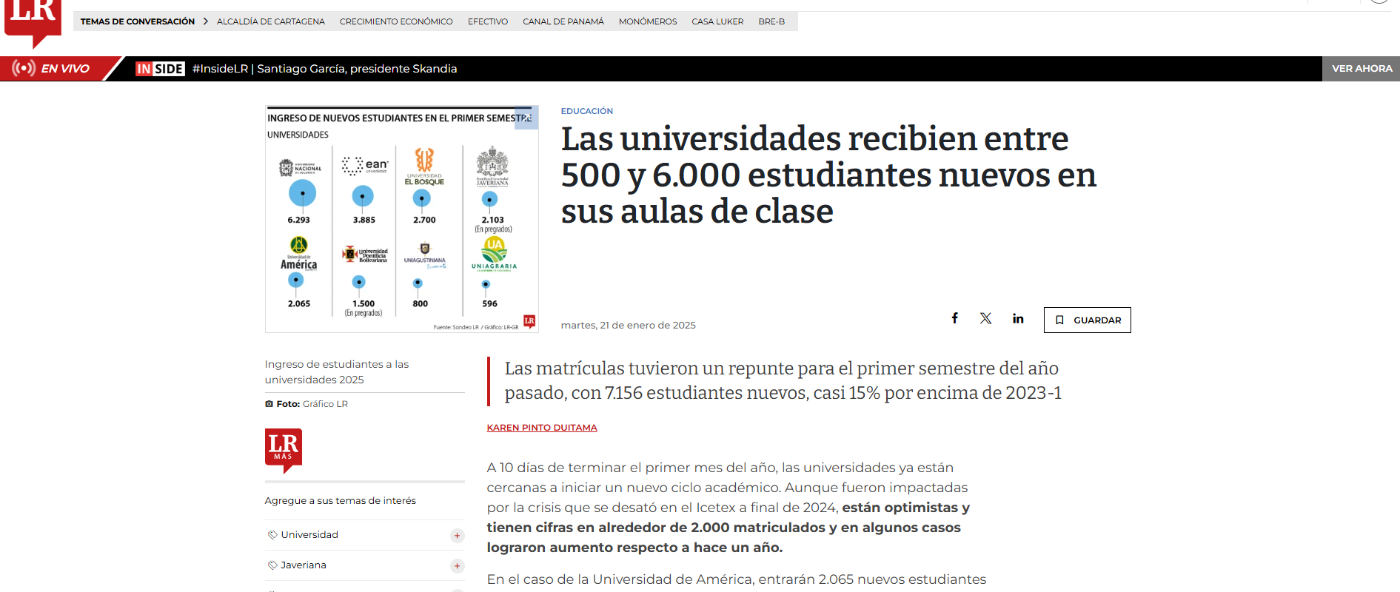Click the LR Más logo
The height and width of the screenshot is (592, 1400).
[284, 450]
